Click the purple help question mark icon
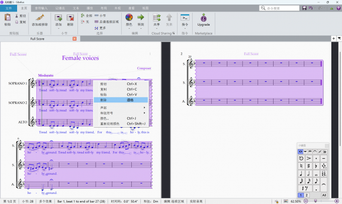Image resolution: width=342 pixels, height=204 pixels. pyautogui.click(x=338, y=8)
